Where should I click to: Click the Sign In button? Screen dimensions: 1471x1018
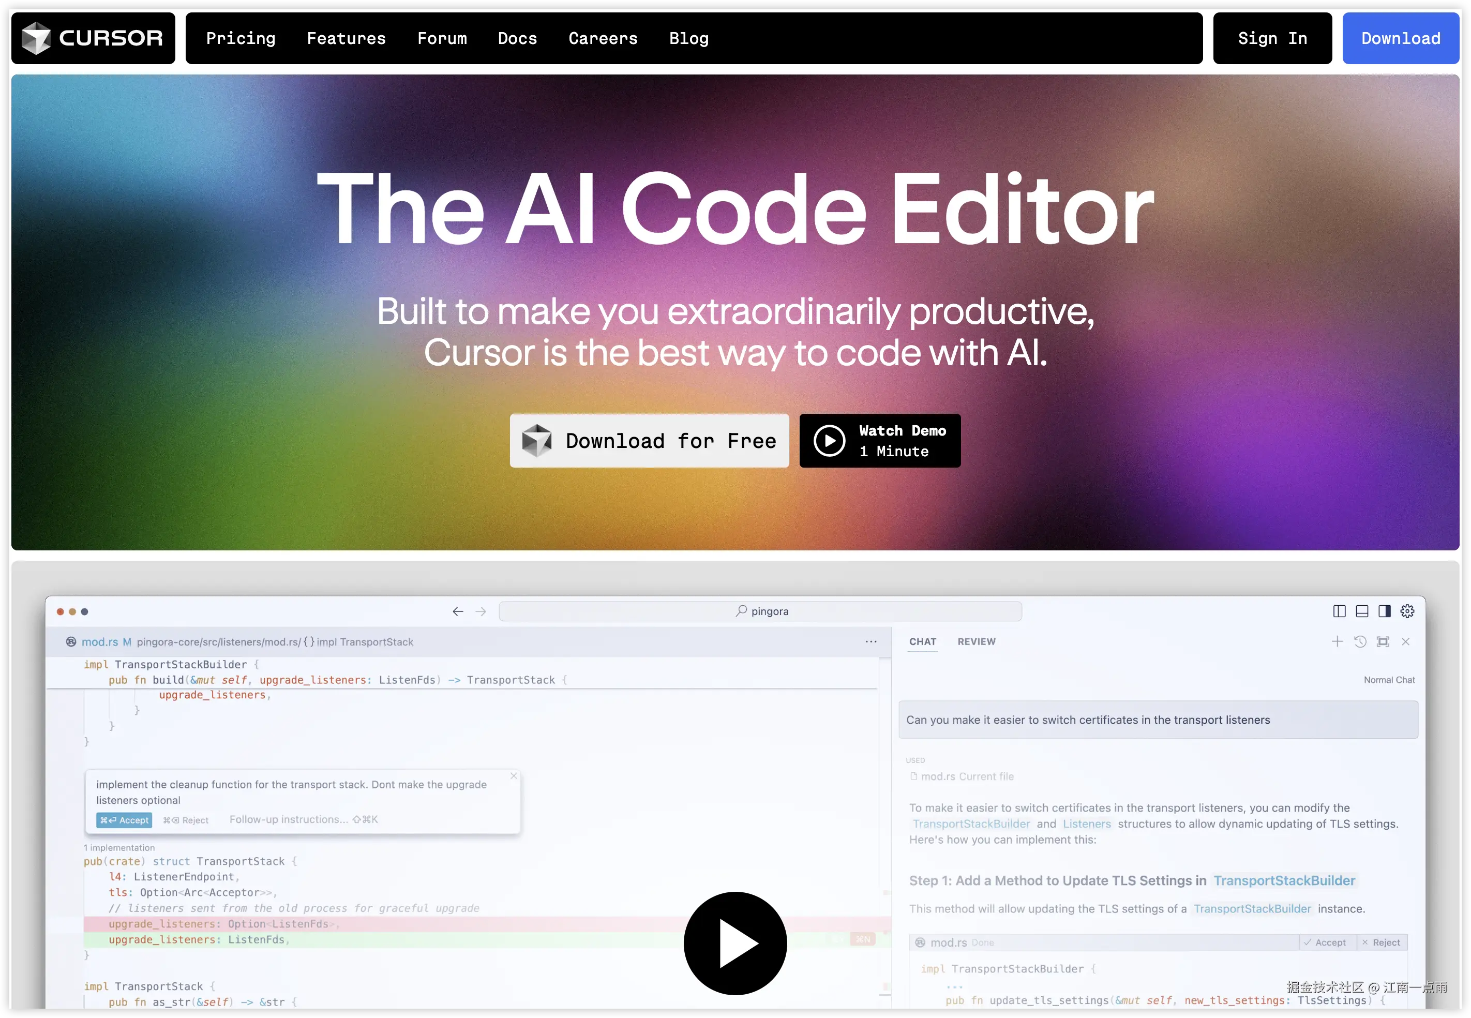click(x=1272, y=38)
